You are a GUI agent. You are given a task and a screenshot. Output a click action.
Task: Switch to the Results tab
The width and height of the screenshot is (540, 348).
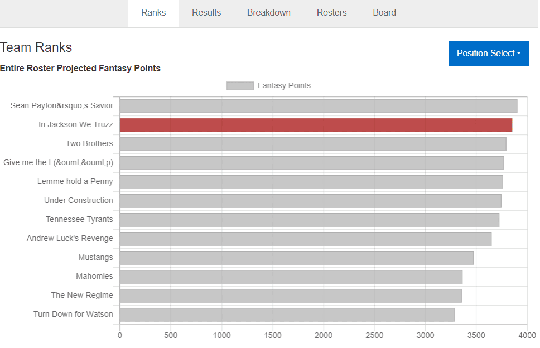tap(206, 12)
